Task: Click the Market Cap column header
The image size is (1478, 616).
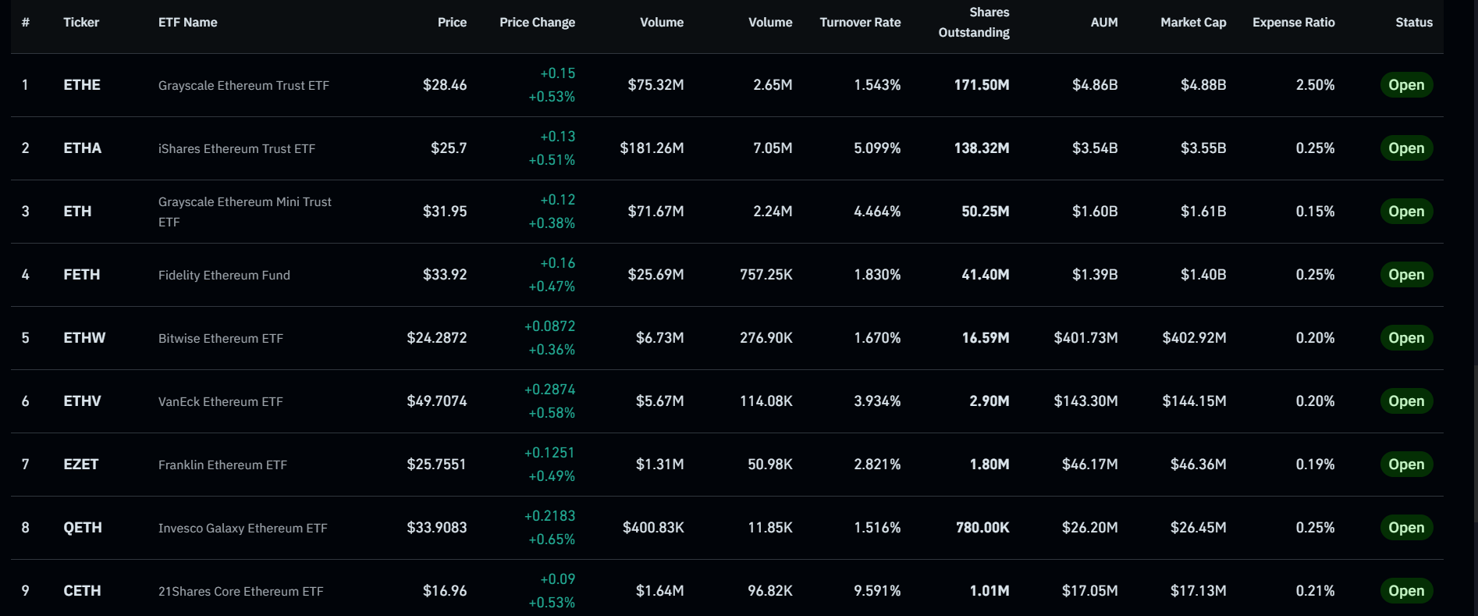Action: click(1193, 23)
